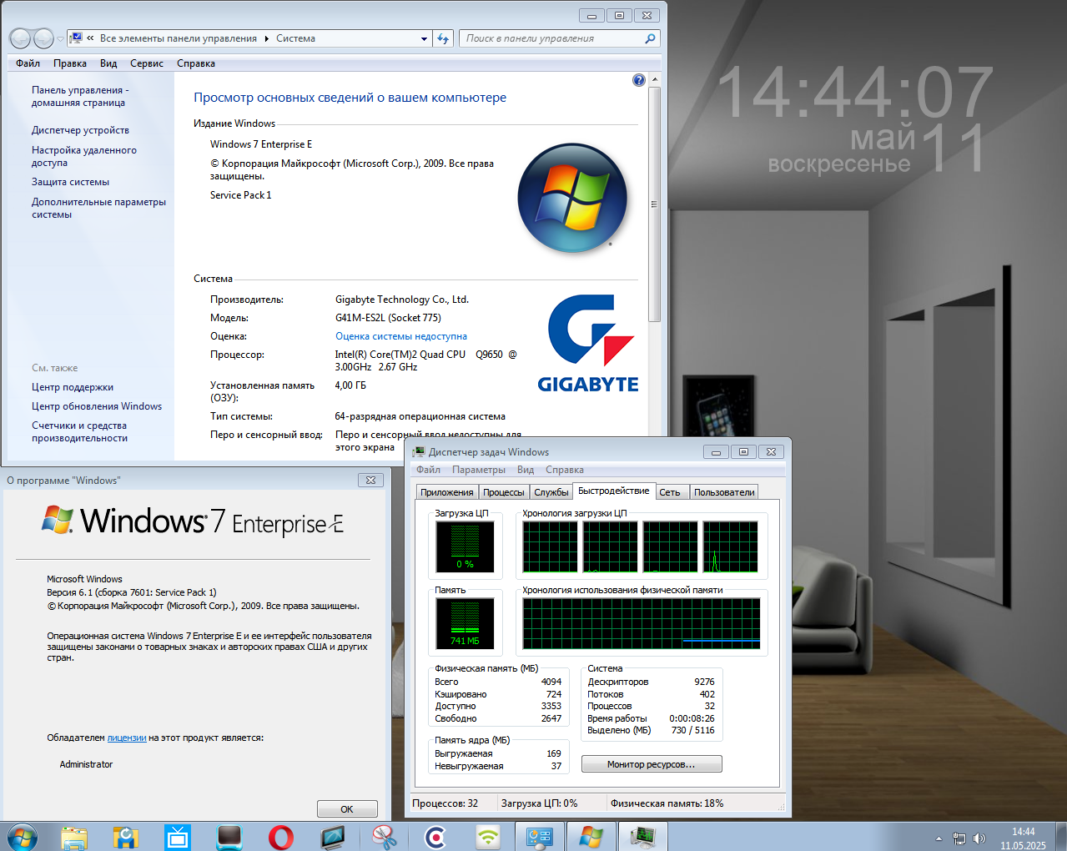Viewport: 1067px width, 851px height.
Task: Click the System window vertical scrollbar thumb
Action: coord(655,204)
